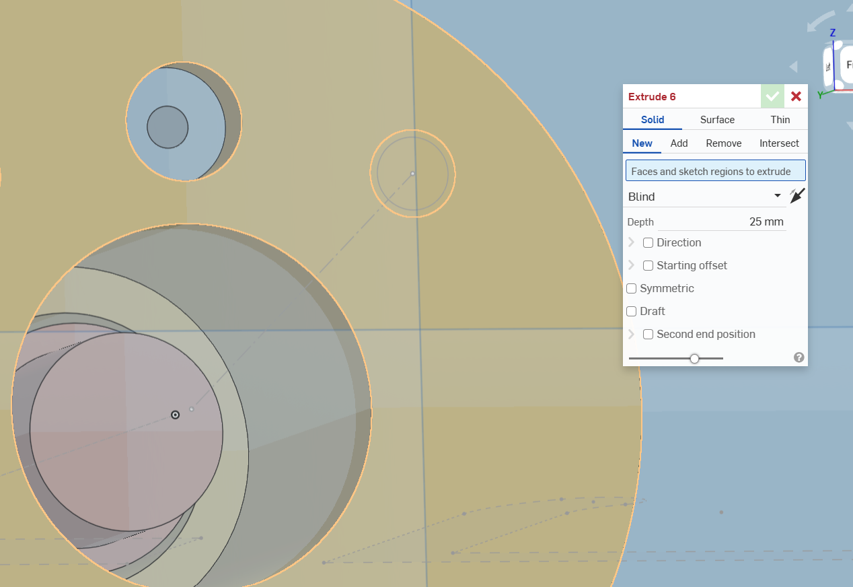Image resolution: width=853 pixels, height=587 pixels.
Task: Focus the Faces and sketch regions to extrude field
Action: click(715, 171)
